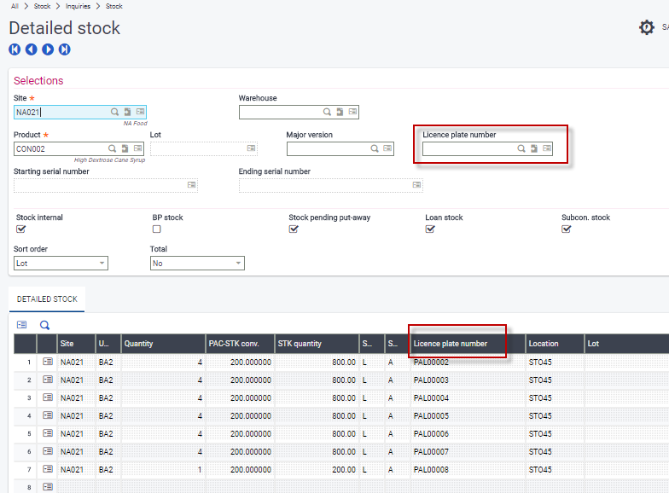Toggle the Loan stock checkbox
This screenshot has height=493, width=669.
click(430, 229)
